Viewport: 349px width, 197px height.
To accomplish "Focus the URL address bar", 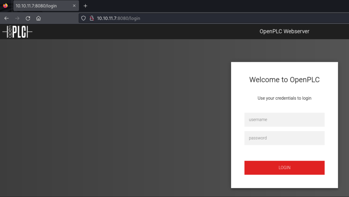I will pos(204,18).
